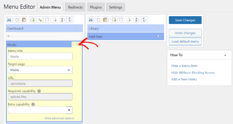Viewport: 233px width, 124px height.
Task: Click the Load default menu button
Action: pos(185,42)
